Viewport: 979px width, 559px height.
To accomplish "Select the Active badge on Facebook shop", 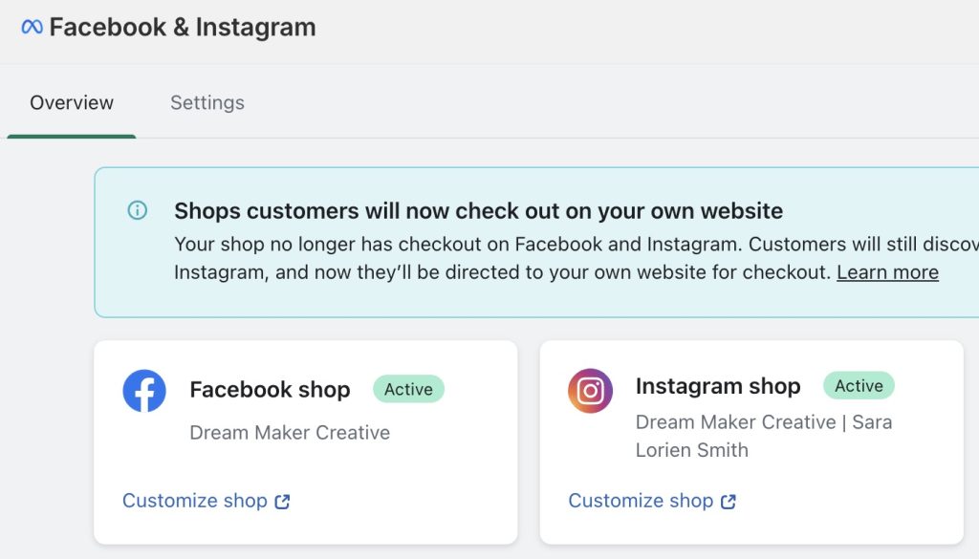I will click(x=408, y=389).
